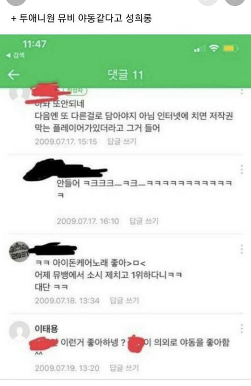Click '답글 쓰기' under the 15:15 comment
The image size is (251, 386).
tap(122, 142)
